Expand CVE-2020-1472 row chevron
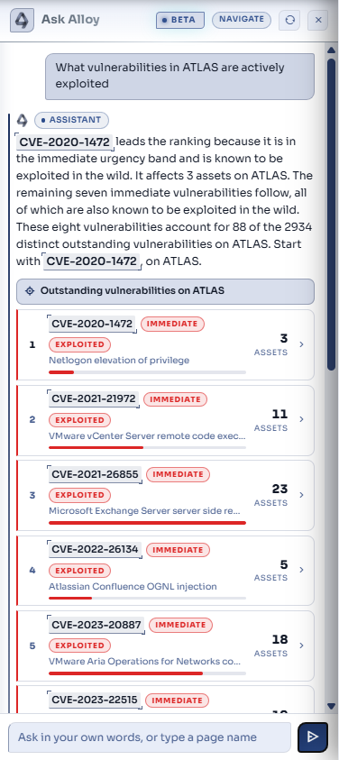 coord(302,344)
